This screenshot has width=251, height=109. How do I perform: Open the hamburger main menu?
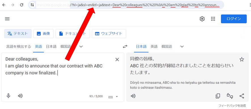click(7, 19)
